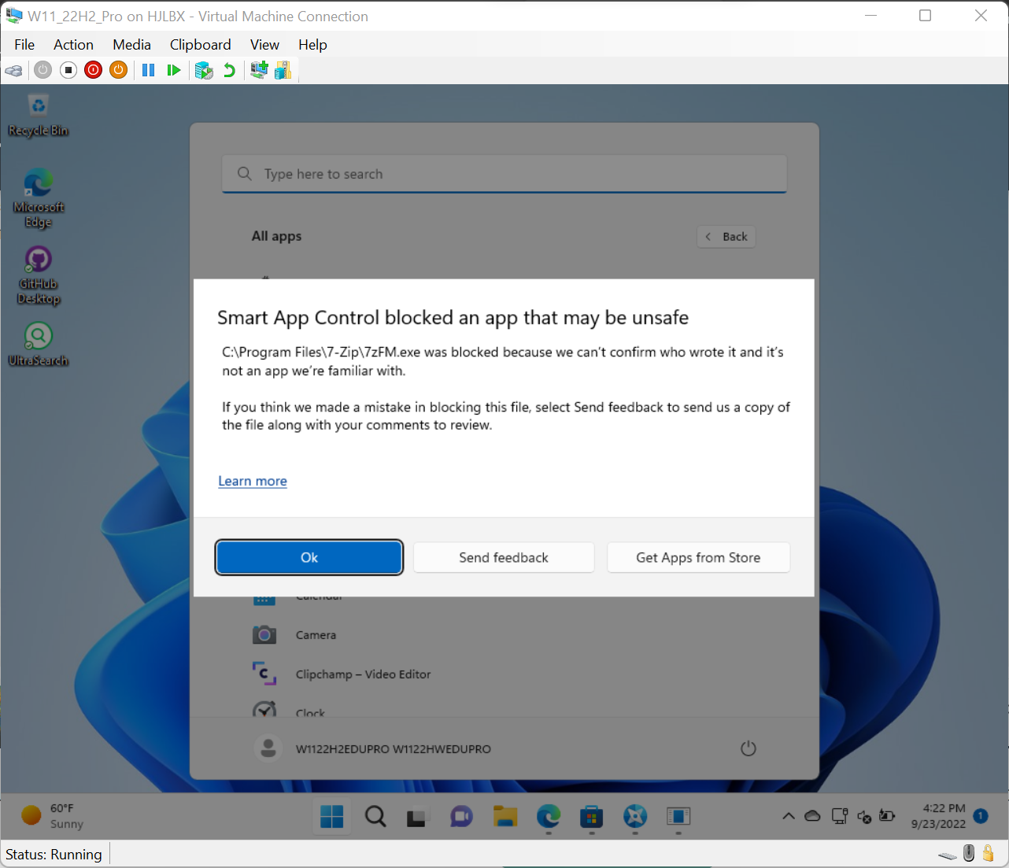Turn off the VM with the stop icon
1009x868 pixels.
68,70
